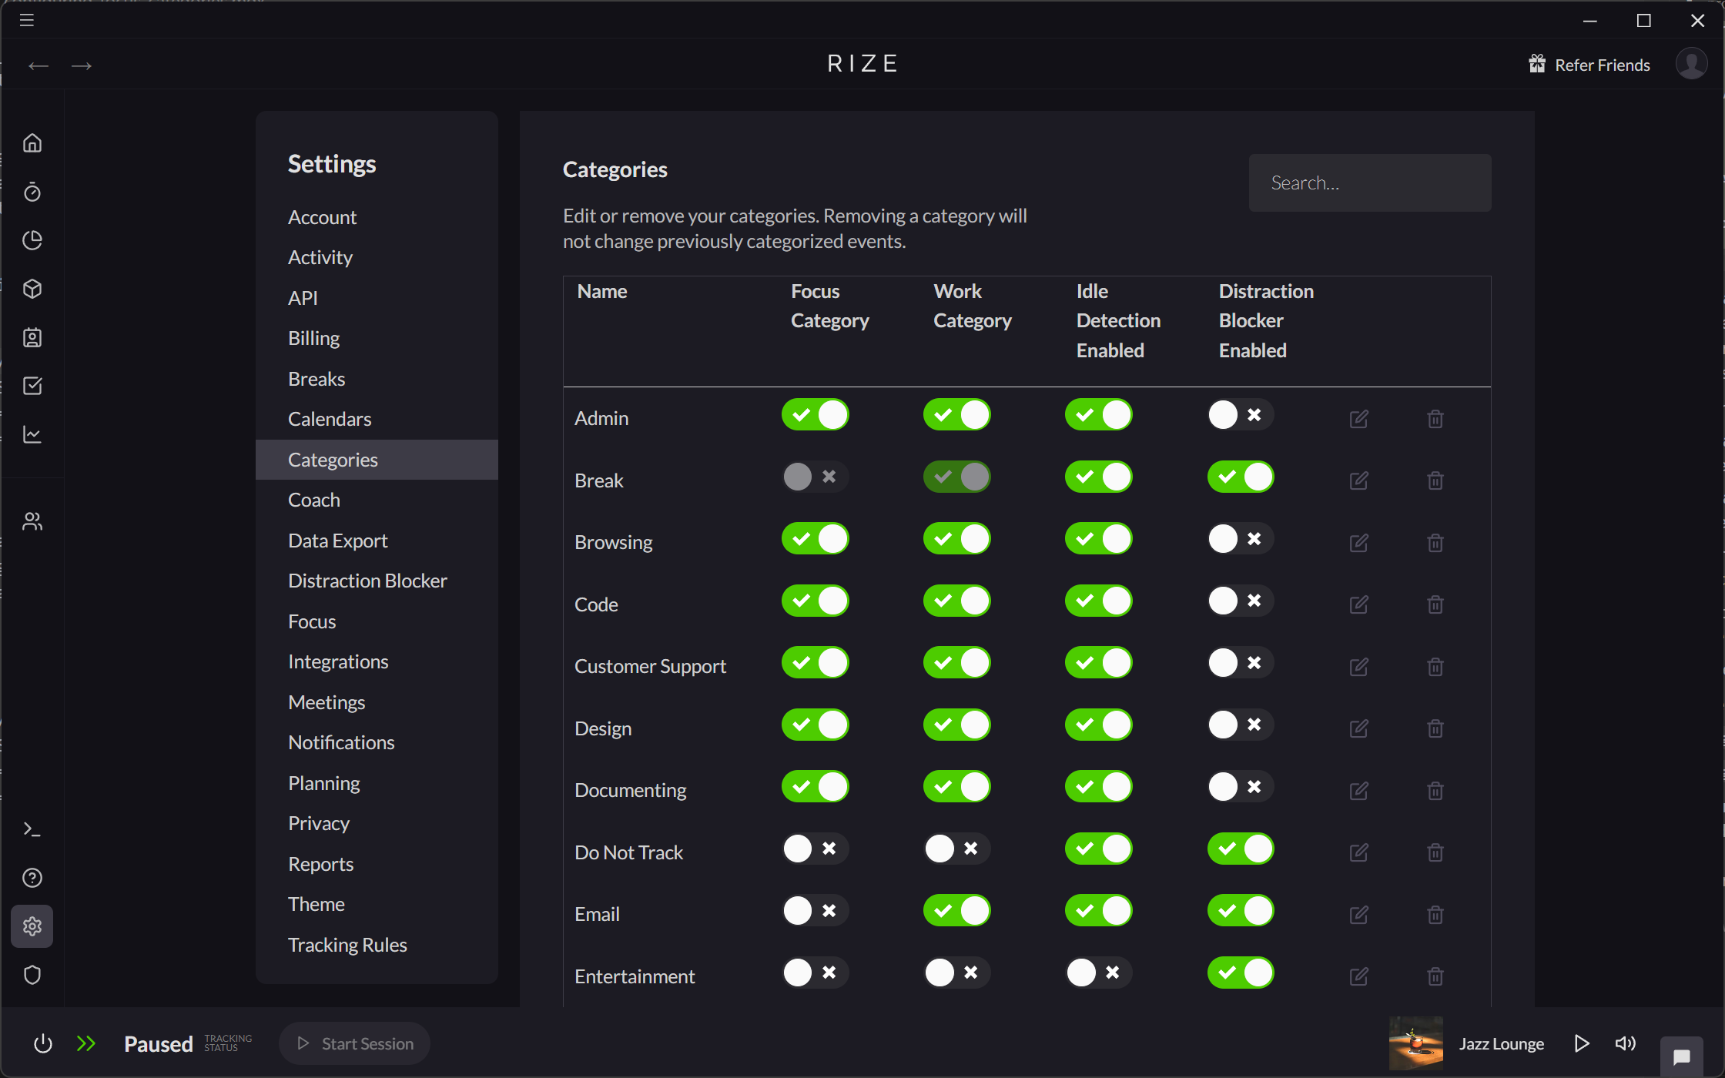
Task: Enable Focus Category for the Break row
Action: [x=814, y=477]
